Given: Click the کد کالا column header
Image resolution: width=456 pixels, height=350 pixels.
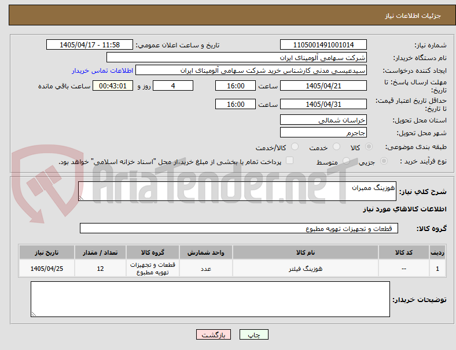Looking at the screenshot, I should click(404, 252).
